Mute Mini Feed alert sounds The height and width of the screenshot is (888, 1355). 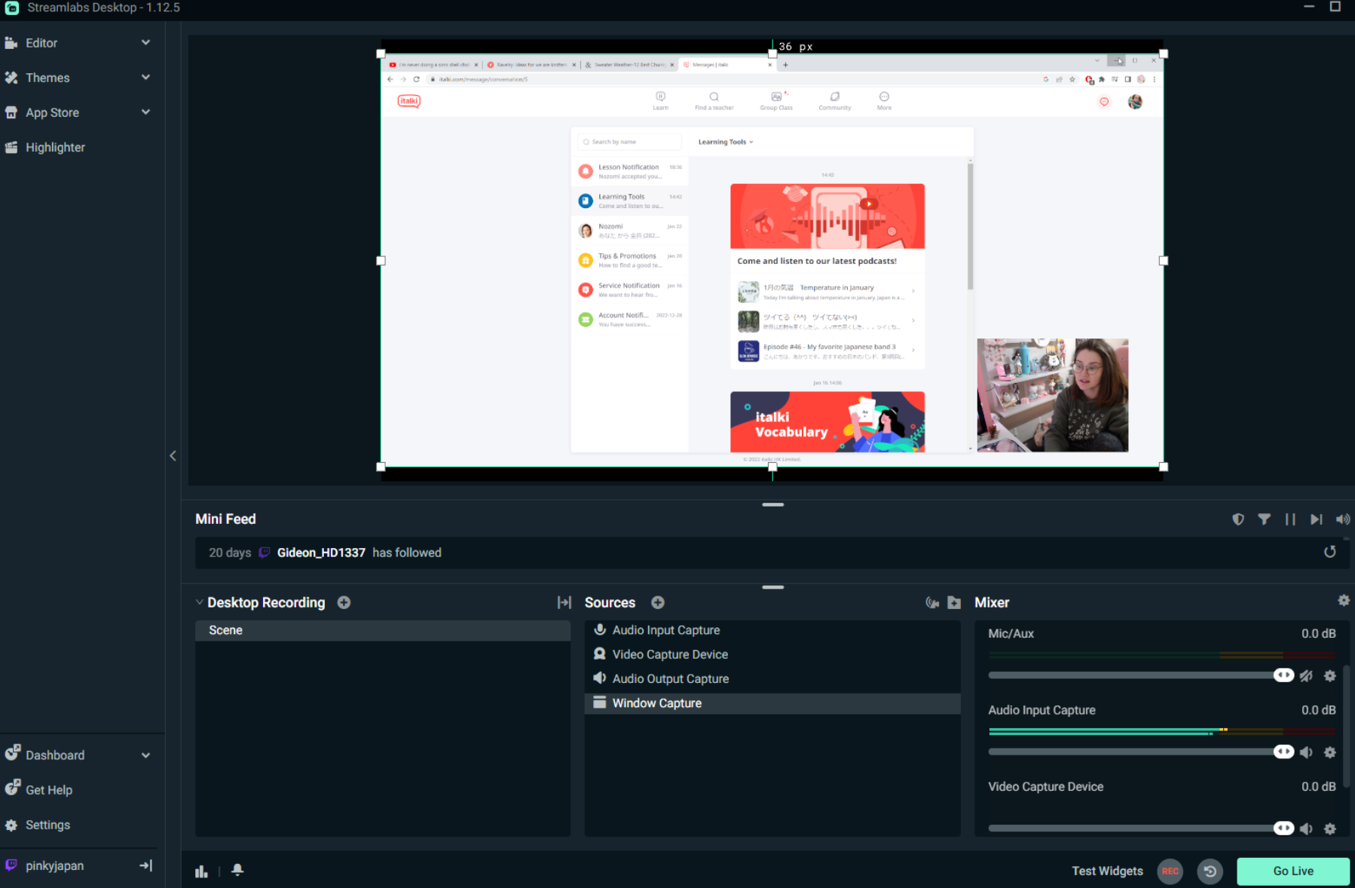[x=1342, y=519]
